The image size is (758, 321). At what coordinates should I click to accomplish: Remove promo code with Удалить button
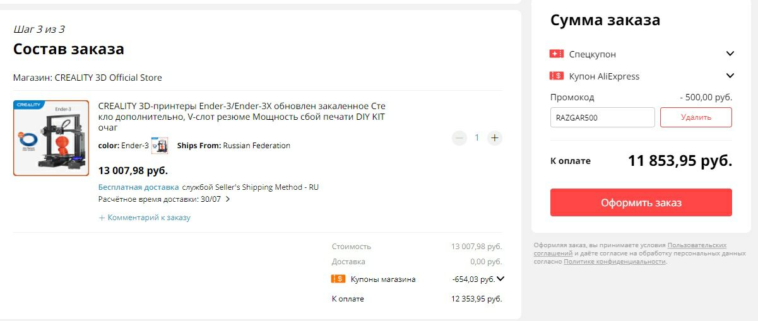tap(696, 117)
